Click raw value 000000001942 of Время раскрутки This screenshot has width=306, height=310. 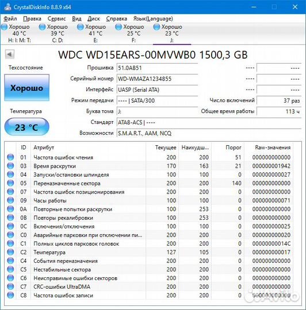(271, 166)
